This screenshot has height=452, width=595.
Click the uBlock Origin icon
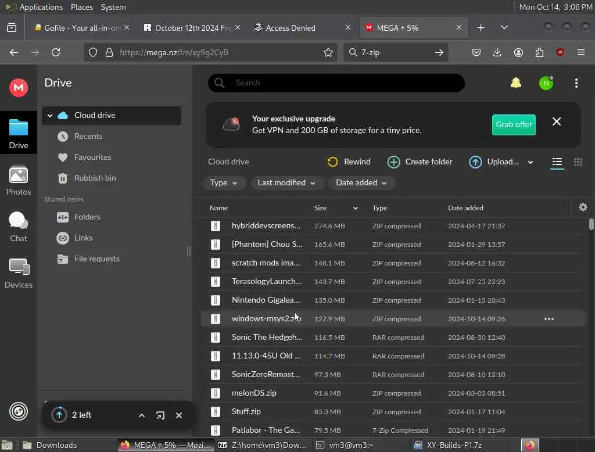click(x=560, y=52)
